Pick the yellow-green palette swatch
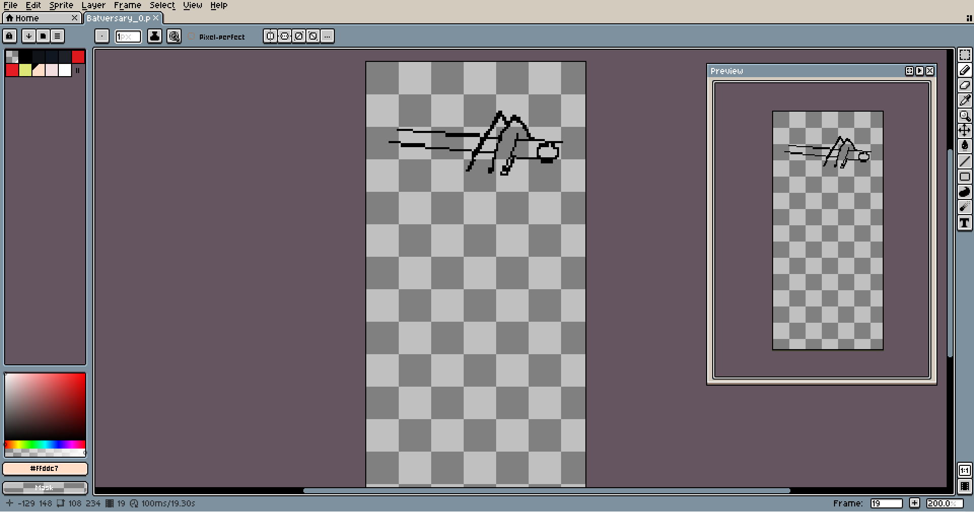Screen dimensions: 974x512 25,70
